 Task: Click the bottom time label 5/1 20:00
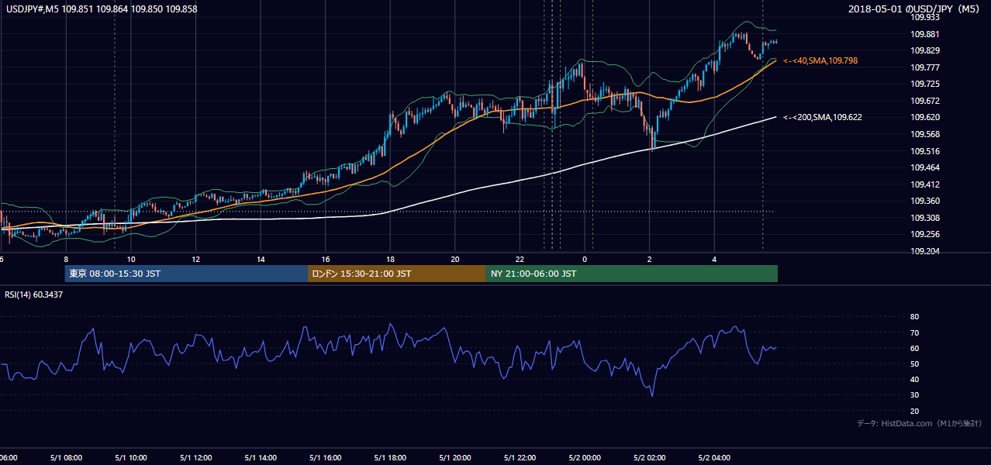tap(455, 458)
